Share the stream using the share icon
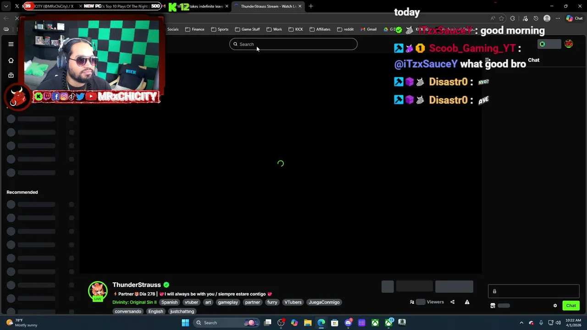Image resolution: width=587 pixels, height=330 pixels. tap(452, 302)
